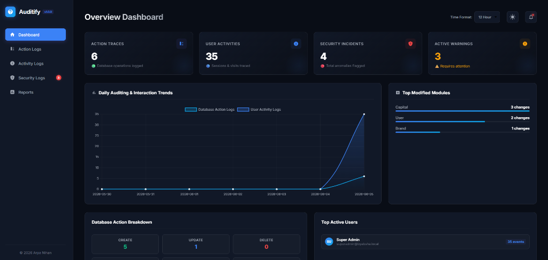548x260 pixels.
Task: Click the Active Warnings value 3
Action: 438,56
